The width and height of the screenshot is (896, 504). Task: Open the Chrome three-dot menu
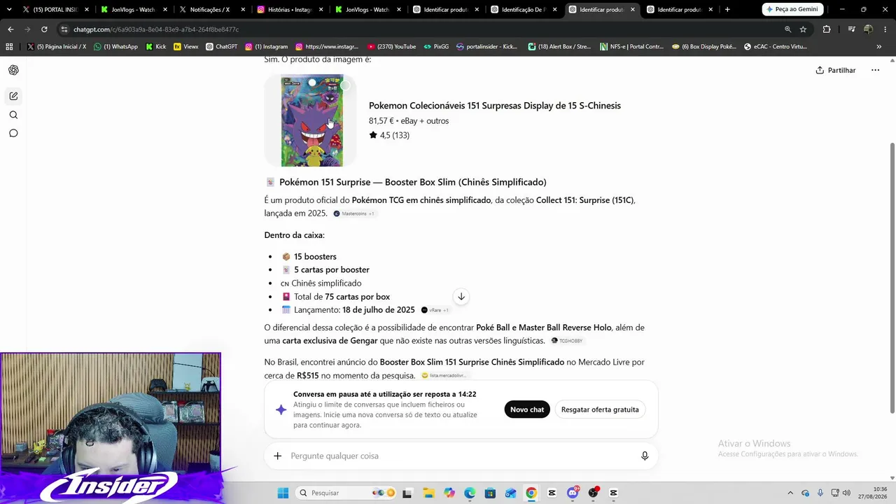point(885,29)
